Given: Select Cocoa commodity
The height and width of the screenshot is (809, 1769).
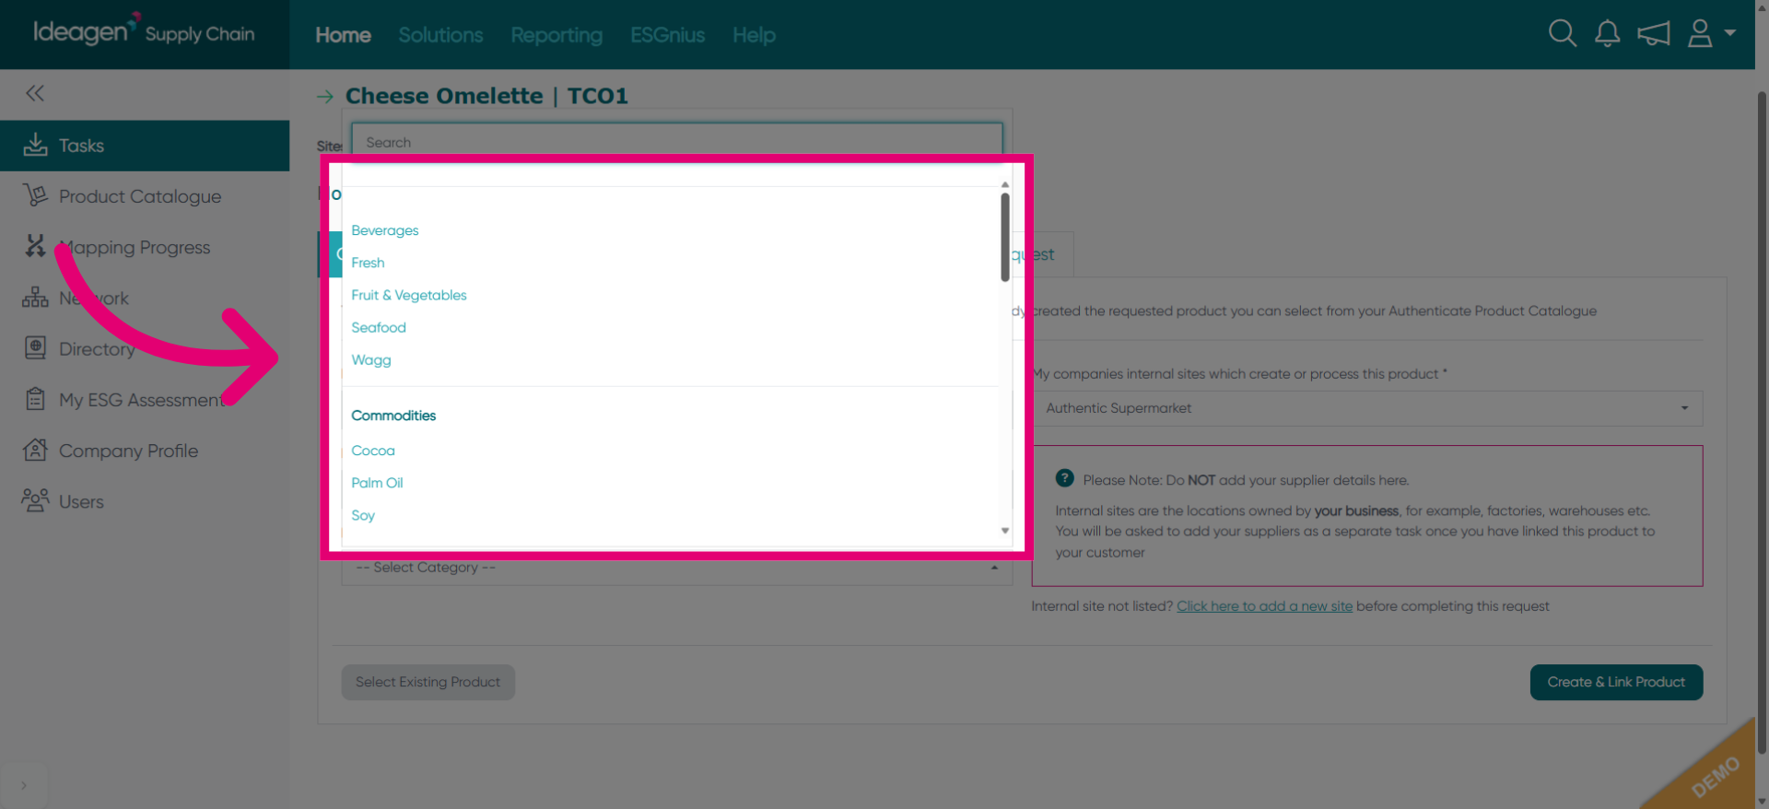Looking at the screenshot, I should click(x=372, y=451).
